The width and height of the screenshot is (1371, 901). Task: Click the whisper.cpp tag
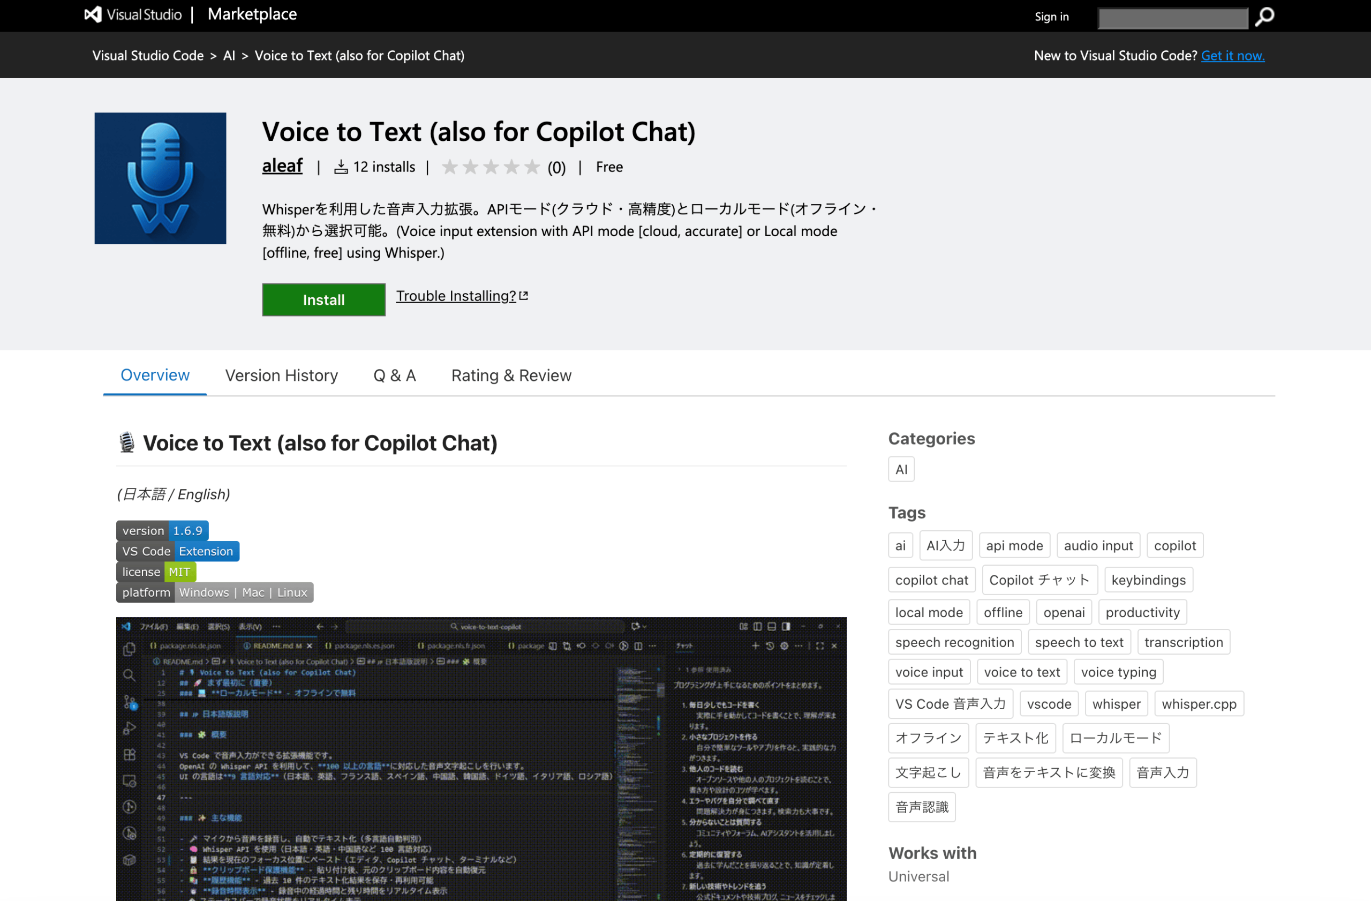click(1199, 704)
